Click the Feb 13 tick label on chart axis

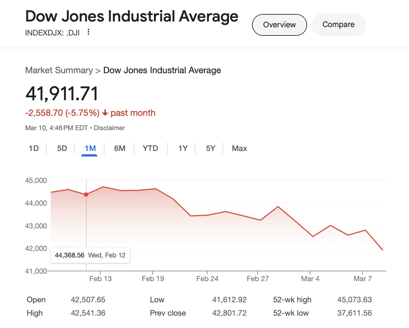point(100,279)
